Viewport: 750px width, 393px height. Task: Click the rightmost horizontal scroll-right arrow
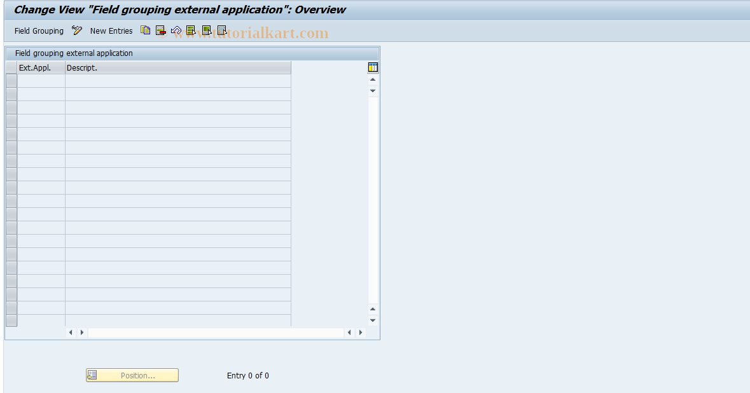point(361,333)
